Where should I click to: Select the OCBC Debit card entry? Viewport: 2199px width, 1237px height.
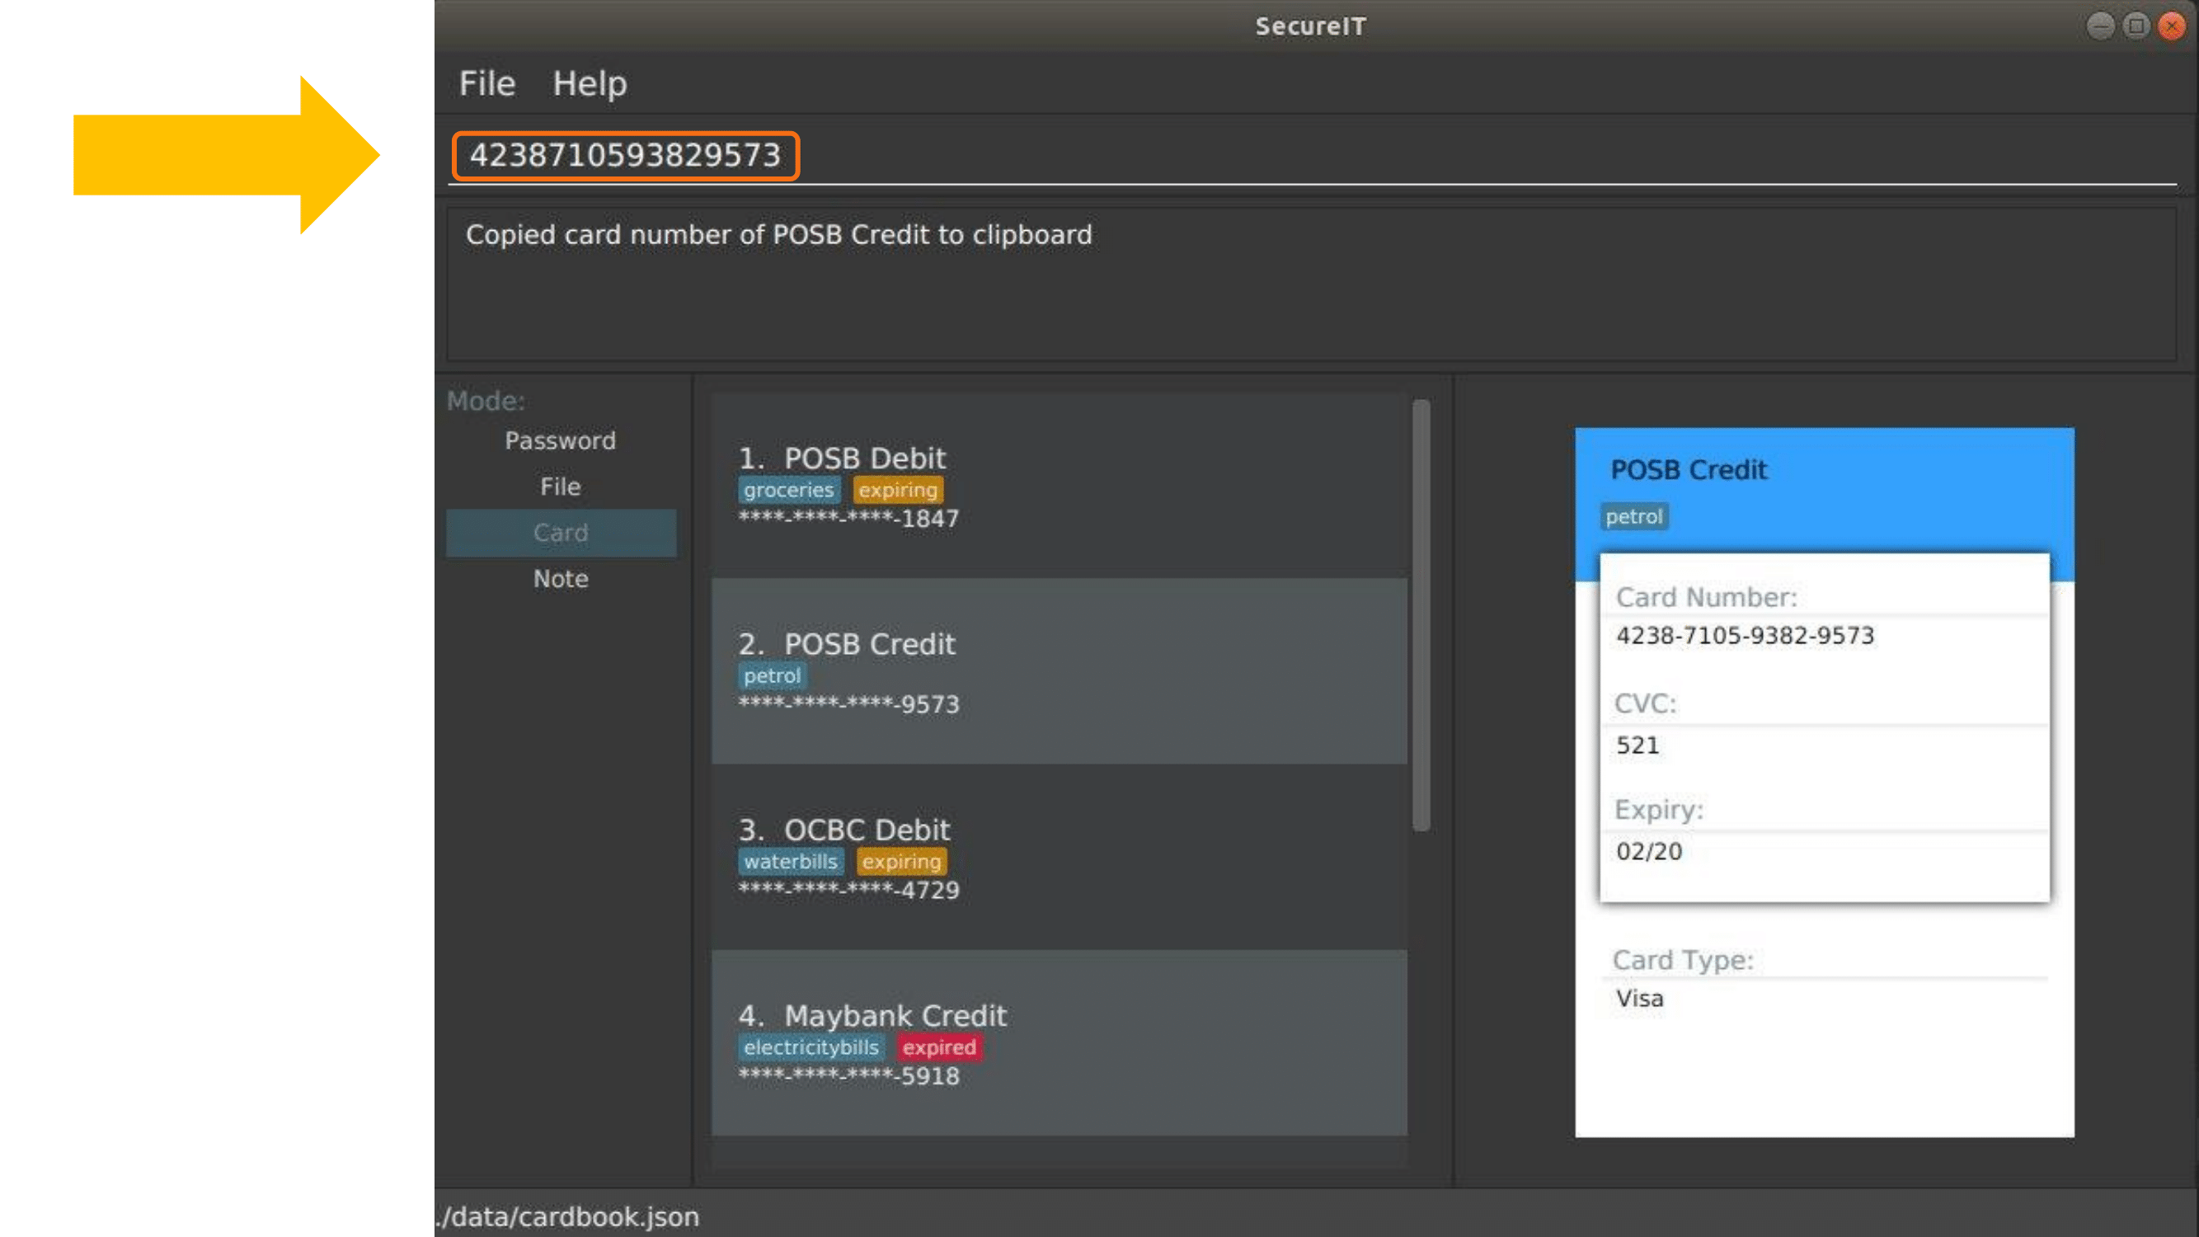[1059, 857]
